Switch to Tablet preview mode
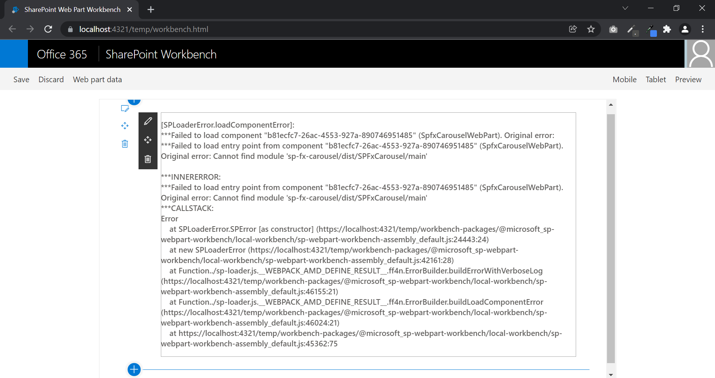 coord(656,79)
